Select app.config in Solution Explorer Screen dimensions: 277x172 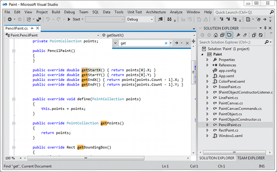pos(227,71)
